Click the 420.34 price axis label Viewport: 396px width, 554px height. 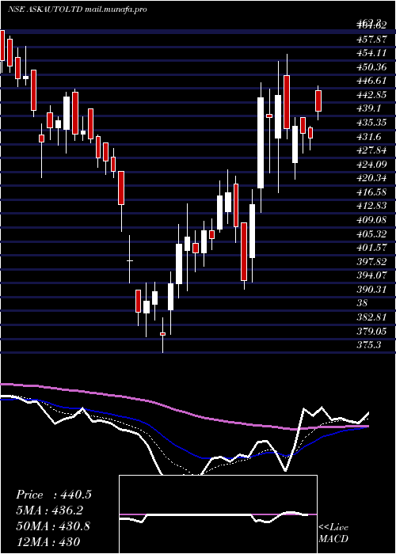(372, 178)
